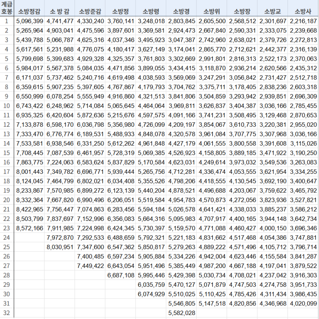This screenshot has width=319, height=319.
Task: Select row header number 10
Action: (7, 106)
